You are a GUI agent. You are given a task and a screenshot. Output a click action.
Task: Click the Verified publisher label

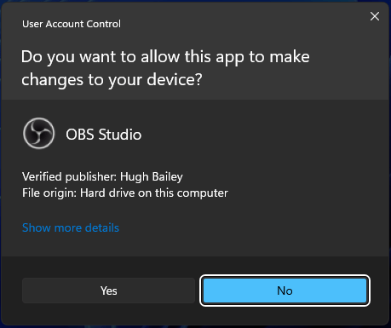[x=70, y=176]
